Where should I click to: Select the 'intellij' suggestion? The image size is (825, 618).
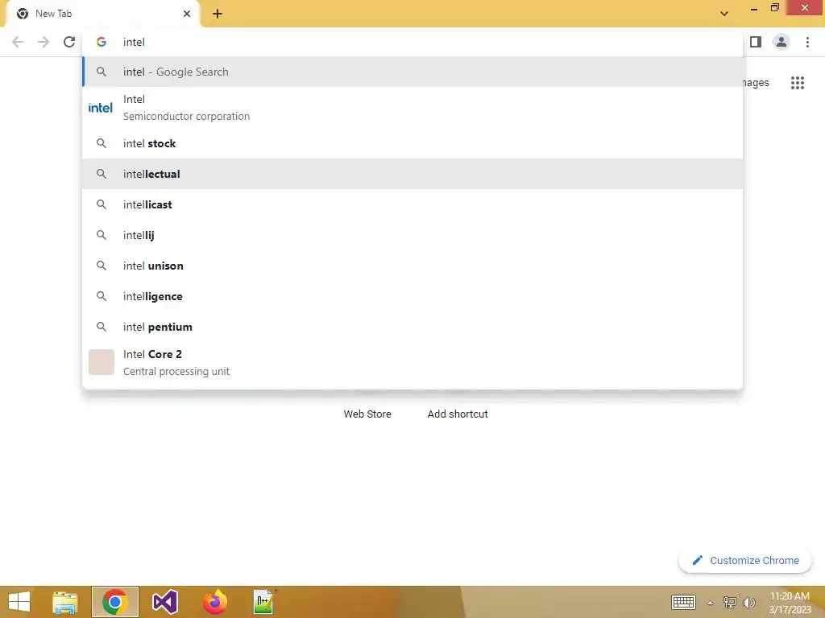(412, 235)
